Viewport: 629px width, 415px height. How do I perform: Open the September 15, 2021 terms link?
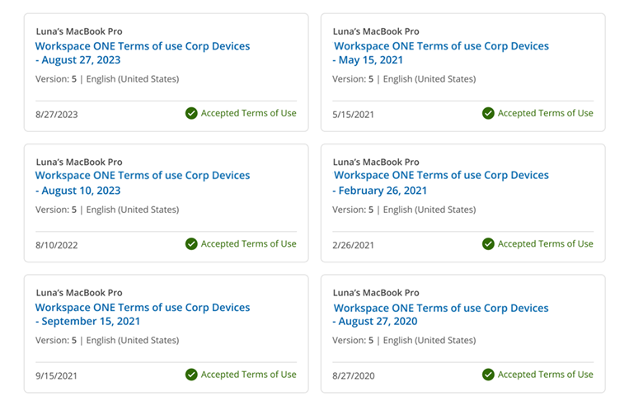pos(143,314)
